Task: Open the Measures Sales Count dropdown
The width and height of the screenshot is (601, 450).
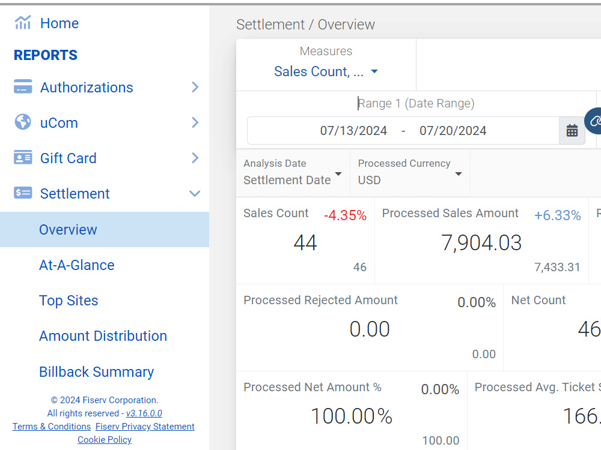Action: (326, 71)
